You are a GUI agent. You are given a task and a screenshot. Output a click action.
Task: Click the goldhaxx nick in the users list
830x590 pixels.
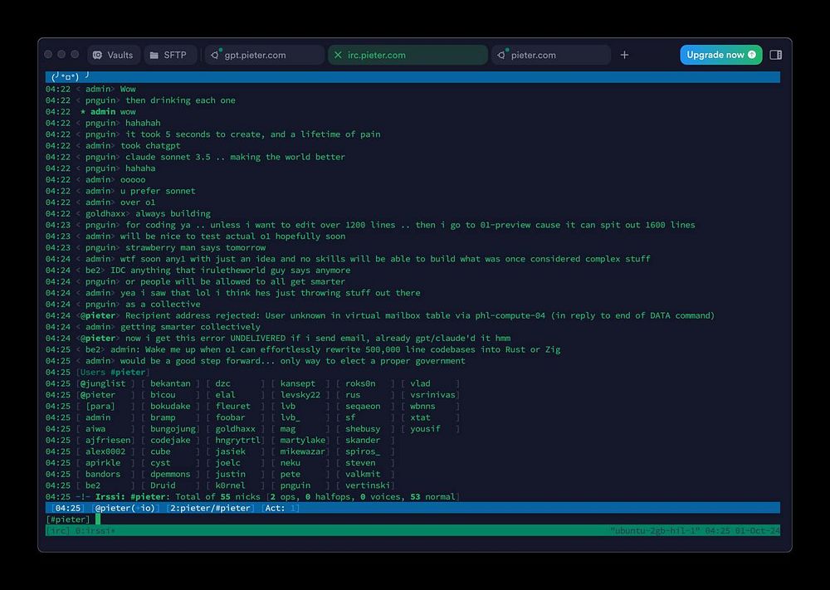(235, 429)
